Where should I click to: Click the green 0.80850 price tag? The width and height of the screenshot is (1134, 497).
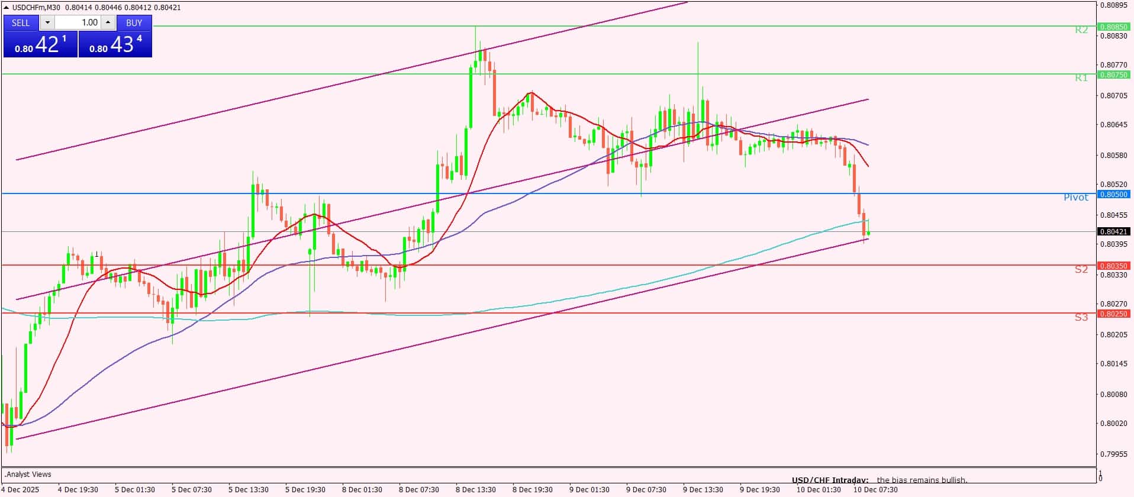tap(1113, 27)
